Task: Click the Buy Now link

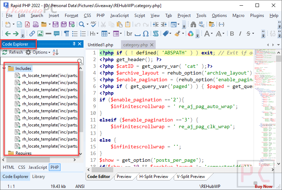Action: pos(264,186)
